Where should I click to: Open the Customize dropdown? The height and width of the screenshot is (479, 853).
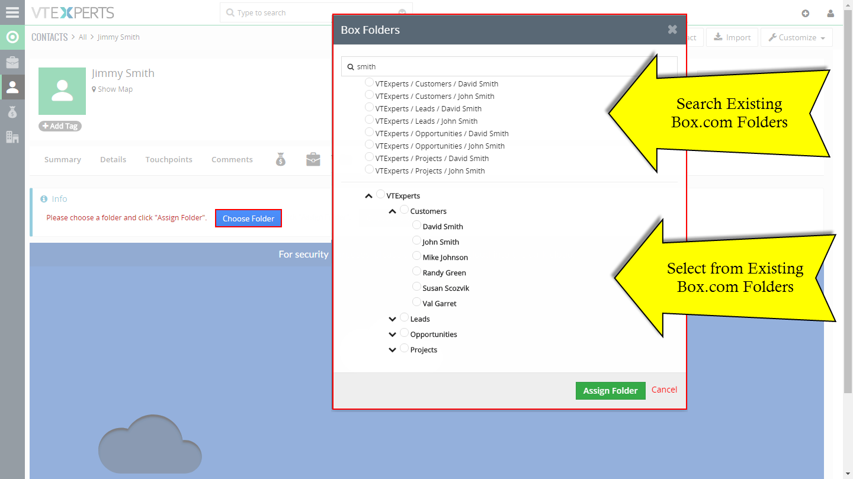(x=797, y=37)
